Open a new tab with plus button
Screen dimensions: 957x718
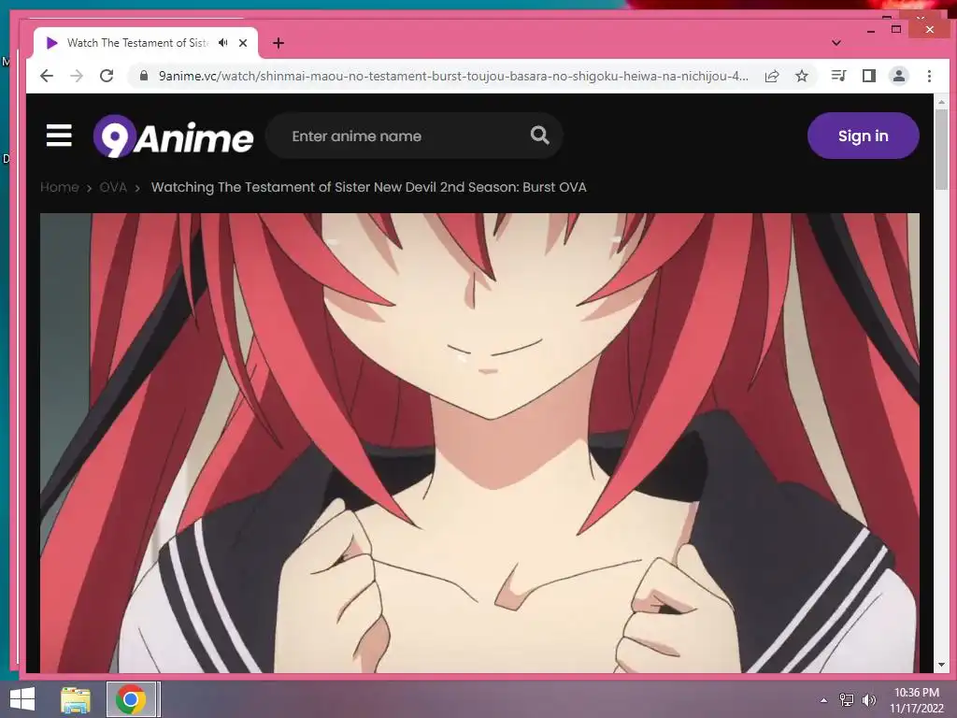click(279, 43)
